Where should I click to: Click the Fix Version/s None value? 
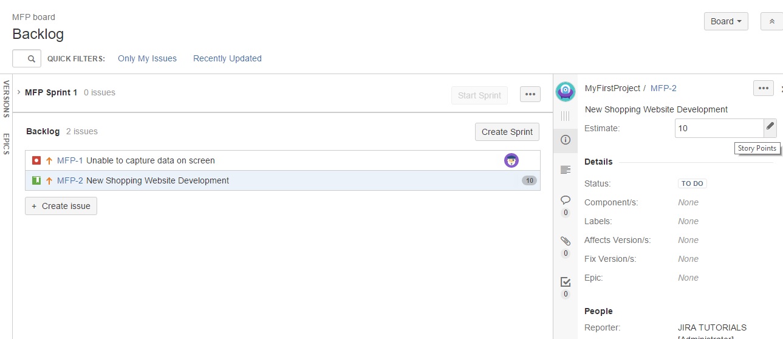(x=688, y=259)
